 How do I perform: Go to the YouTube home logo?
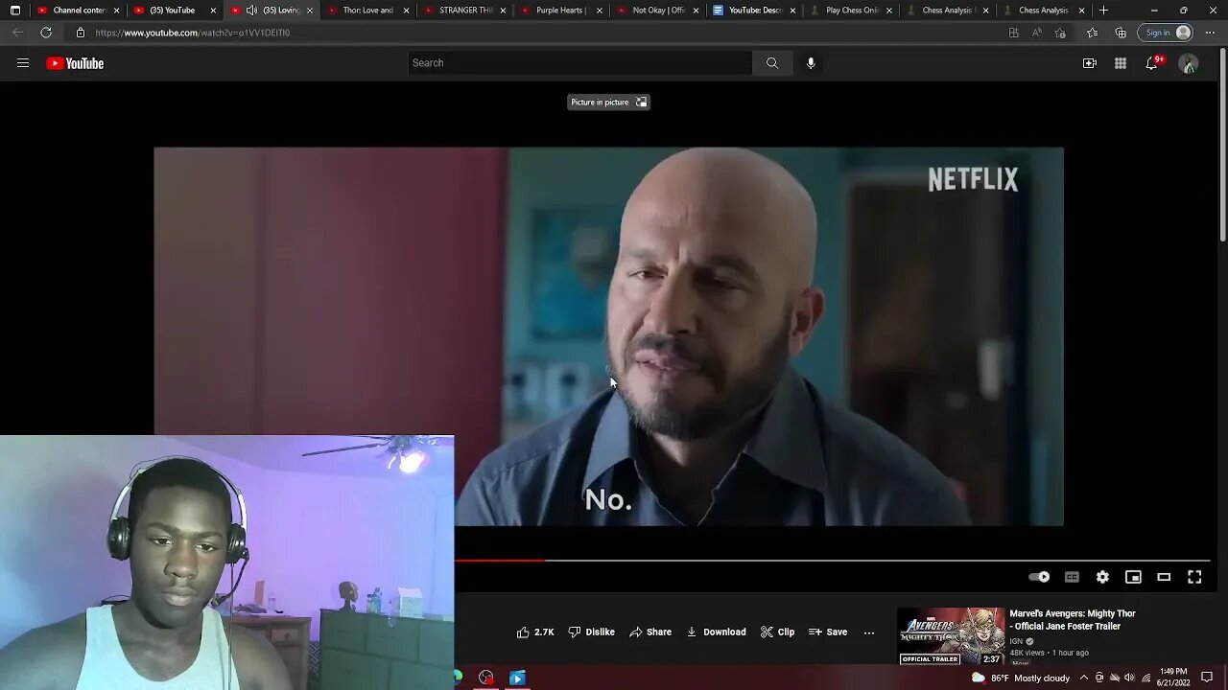(x=75, y=63)
